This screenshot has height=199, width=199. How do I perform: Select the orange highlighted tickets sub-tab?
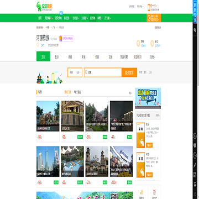pyautogui.click(x=67, y=92)
